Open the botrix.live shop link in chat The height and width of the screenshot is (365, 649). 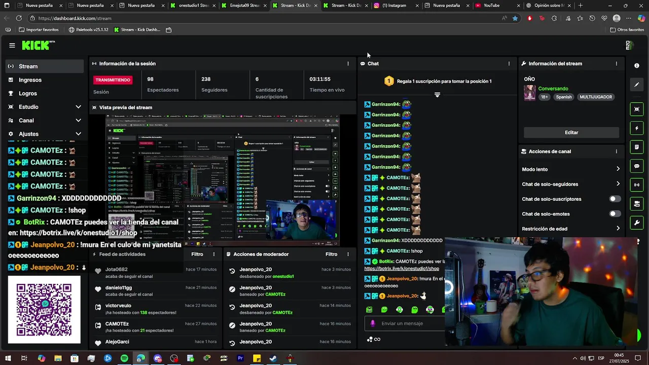(402, 269)
